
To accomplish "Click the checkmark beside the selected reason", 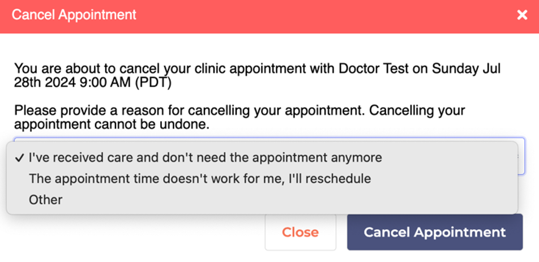I will point(20,157).
